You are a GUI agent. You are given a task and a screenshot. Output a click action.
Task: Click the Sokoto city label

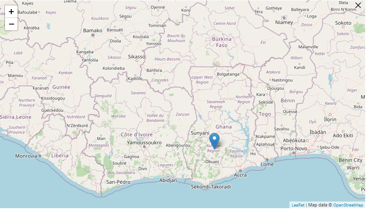click(x=343, y=23)
